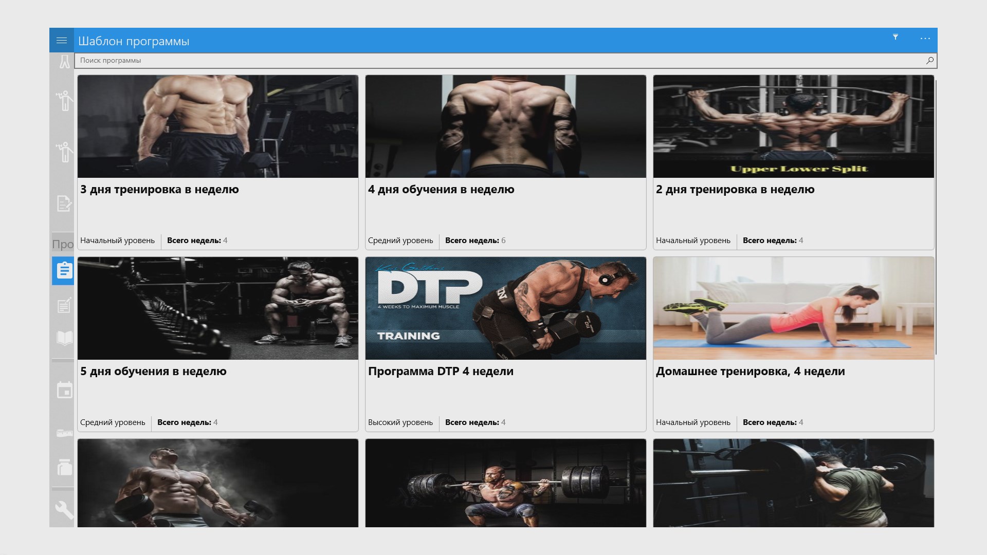Select the highlighted clipboard program templates icon
The height and width of the screenshot is (555, 987).
pos(63,270)
